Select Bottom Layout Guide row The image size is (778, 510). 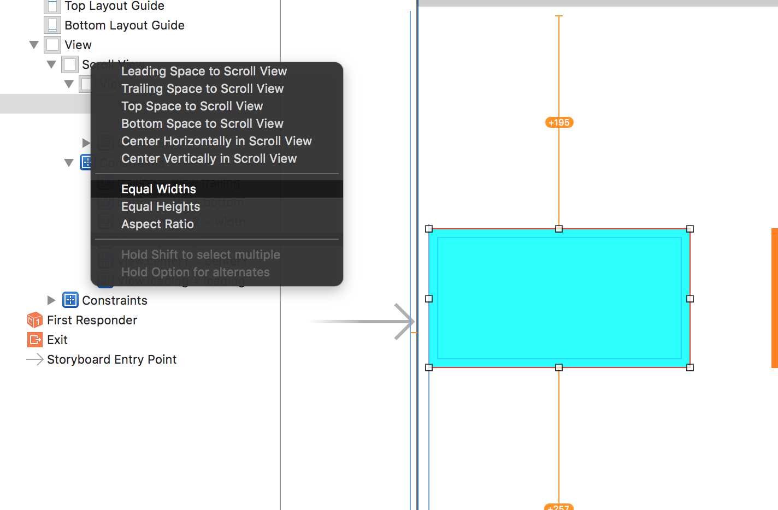point(125,25)
